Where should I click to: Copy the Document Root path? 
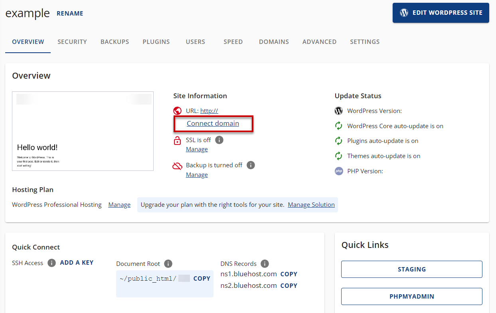click(202, 279)
